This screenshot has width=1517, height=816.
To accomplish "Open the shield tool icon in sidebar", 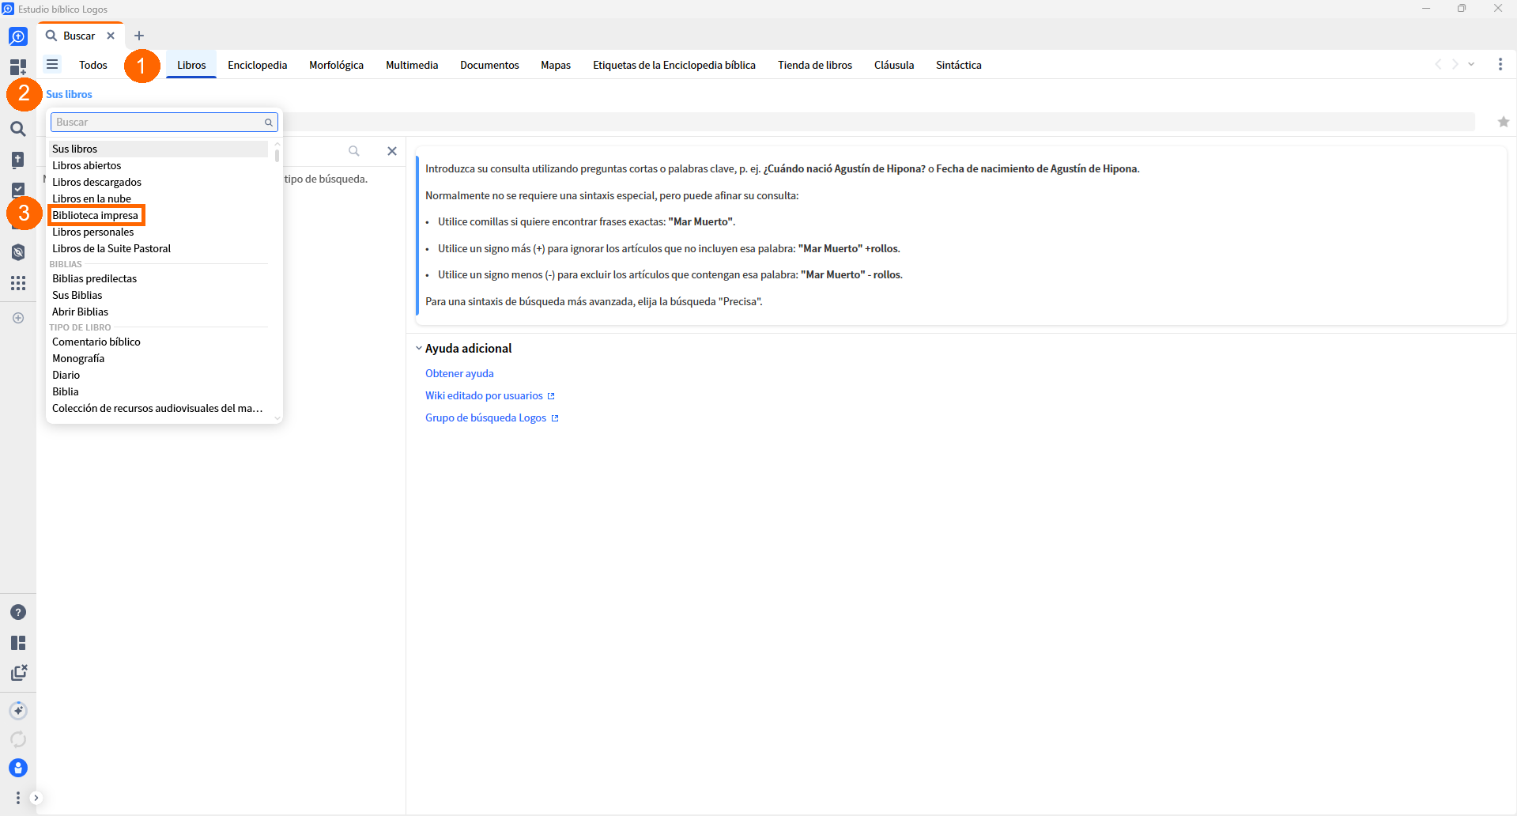I will [18, 252].
